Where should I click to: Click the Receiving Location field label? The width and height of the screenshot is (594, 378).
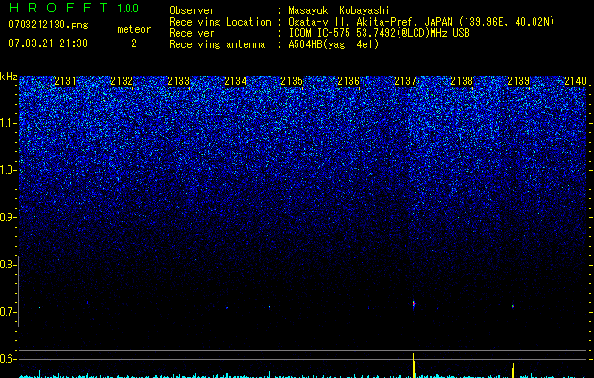point(220,22)
